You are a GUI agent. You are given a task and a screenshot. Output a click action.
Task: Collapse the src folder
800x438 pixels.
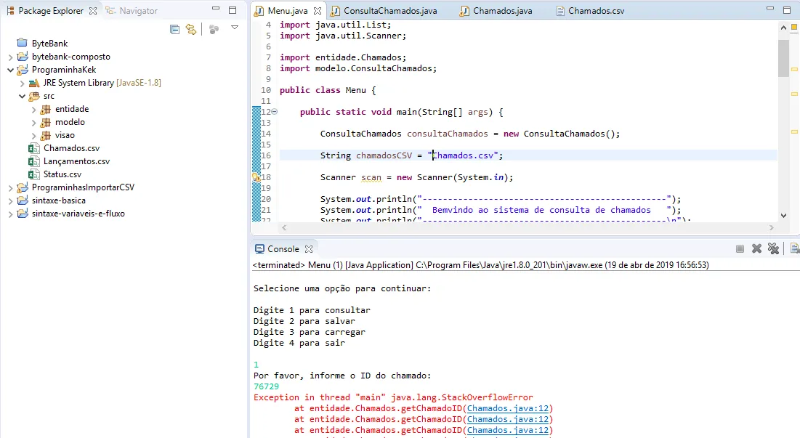tap(23, 96)
